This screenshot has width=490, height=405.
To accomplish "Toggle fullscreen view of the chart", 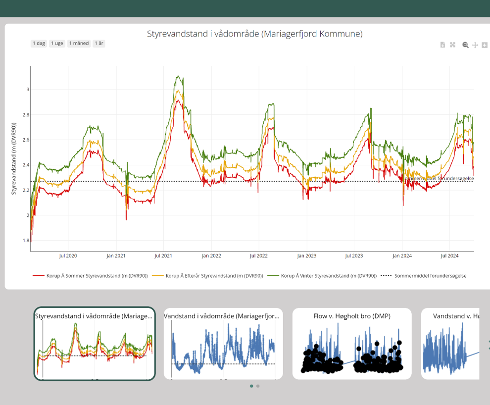I will 452,45.
